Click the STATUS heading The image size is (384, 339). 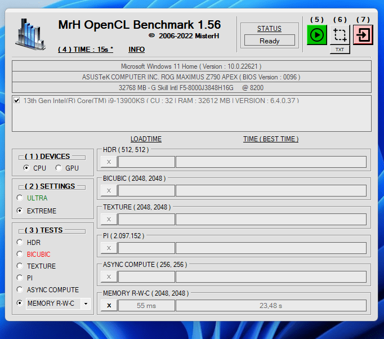269,29
